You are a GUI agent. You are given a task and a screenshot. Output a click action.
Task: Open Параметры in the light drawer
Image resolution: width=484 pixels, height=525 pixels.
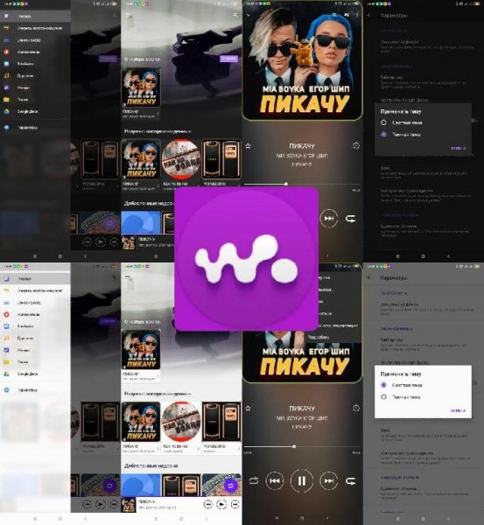(35, 389)
